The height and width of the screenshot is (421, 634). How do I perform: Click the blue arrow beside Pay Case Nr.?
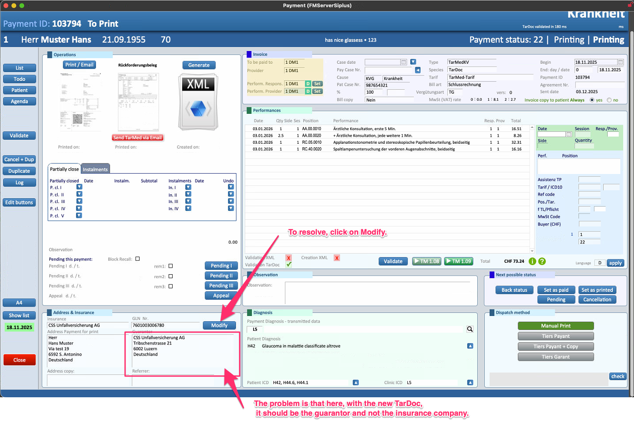(x=418, y=70)
